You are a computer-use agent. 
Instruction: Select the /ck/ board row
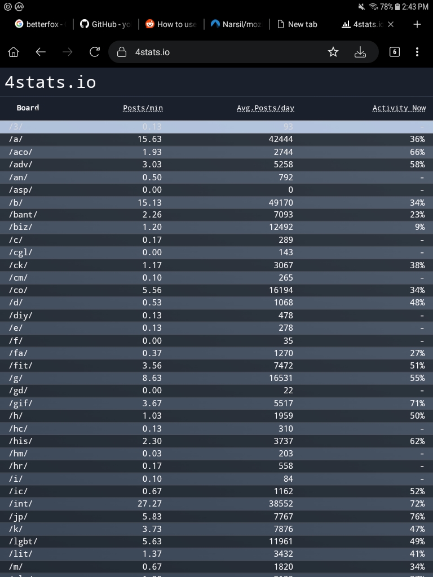216,265
